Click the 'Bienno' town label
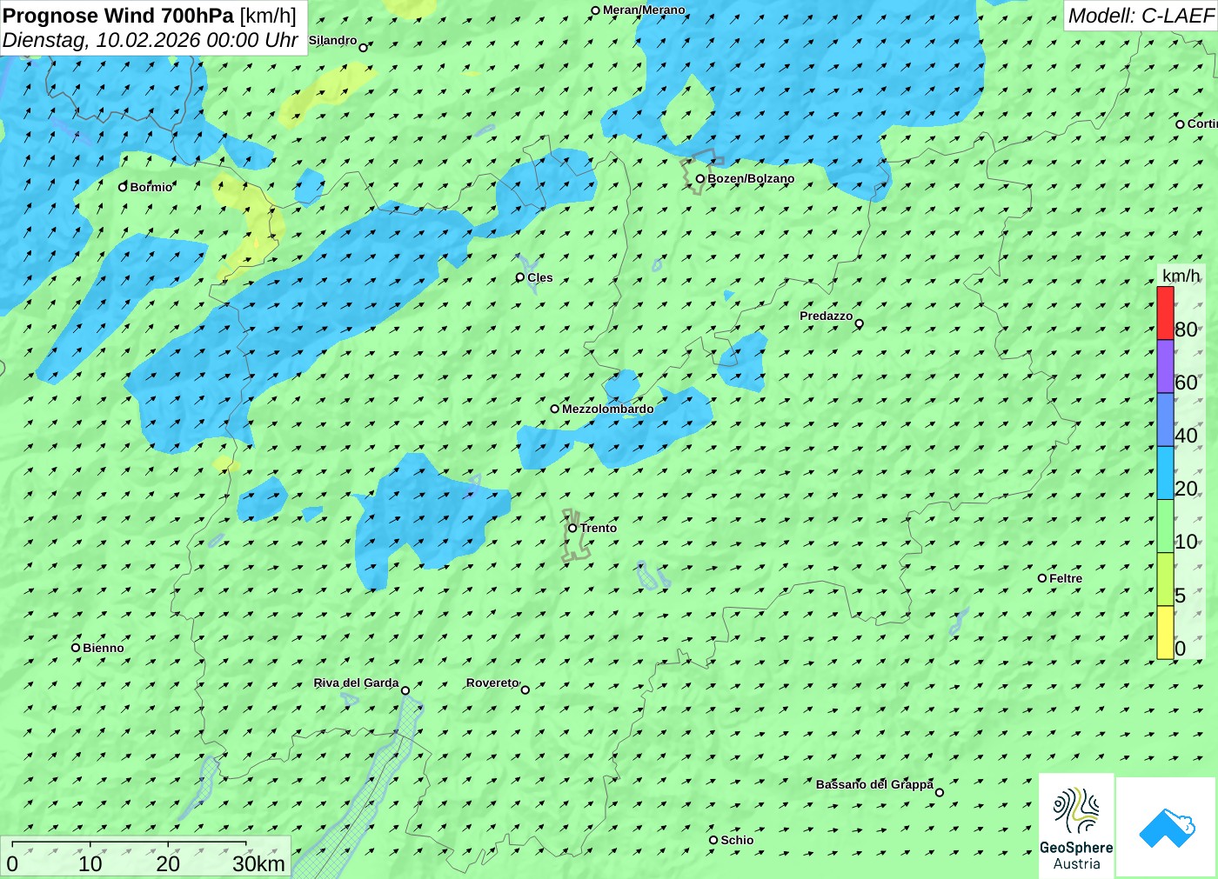The image size is (1218, 879). [x=104, y=648]
